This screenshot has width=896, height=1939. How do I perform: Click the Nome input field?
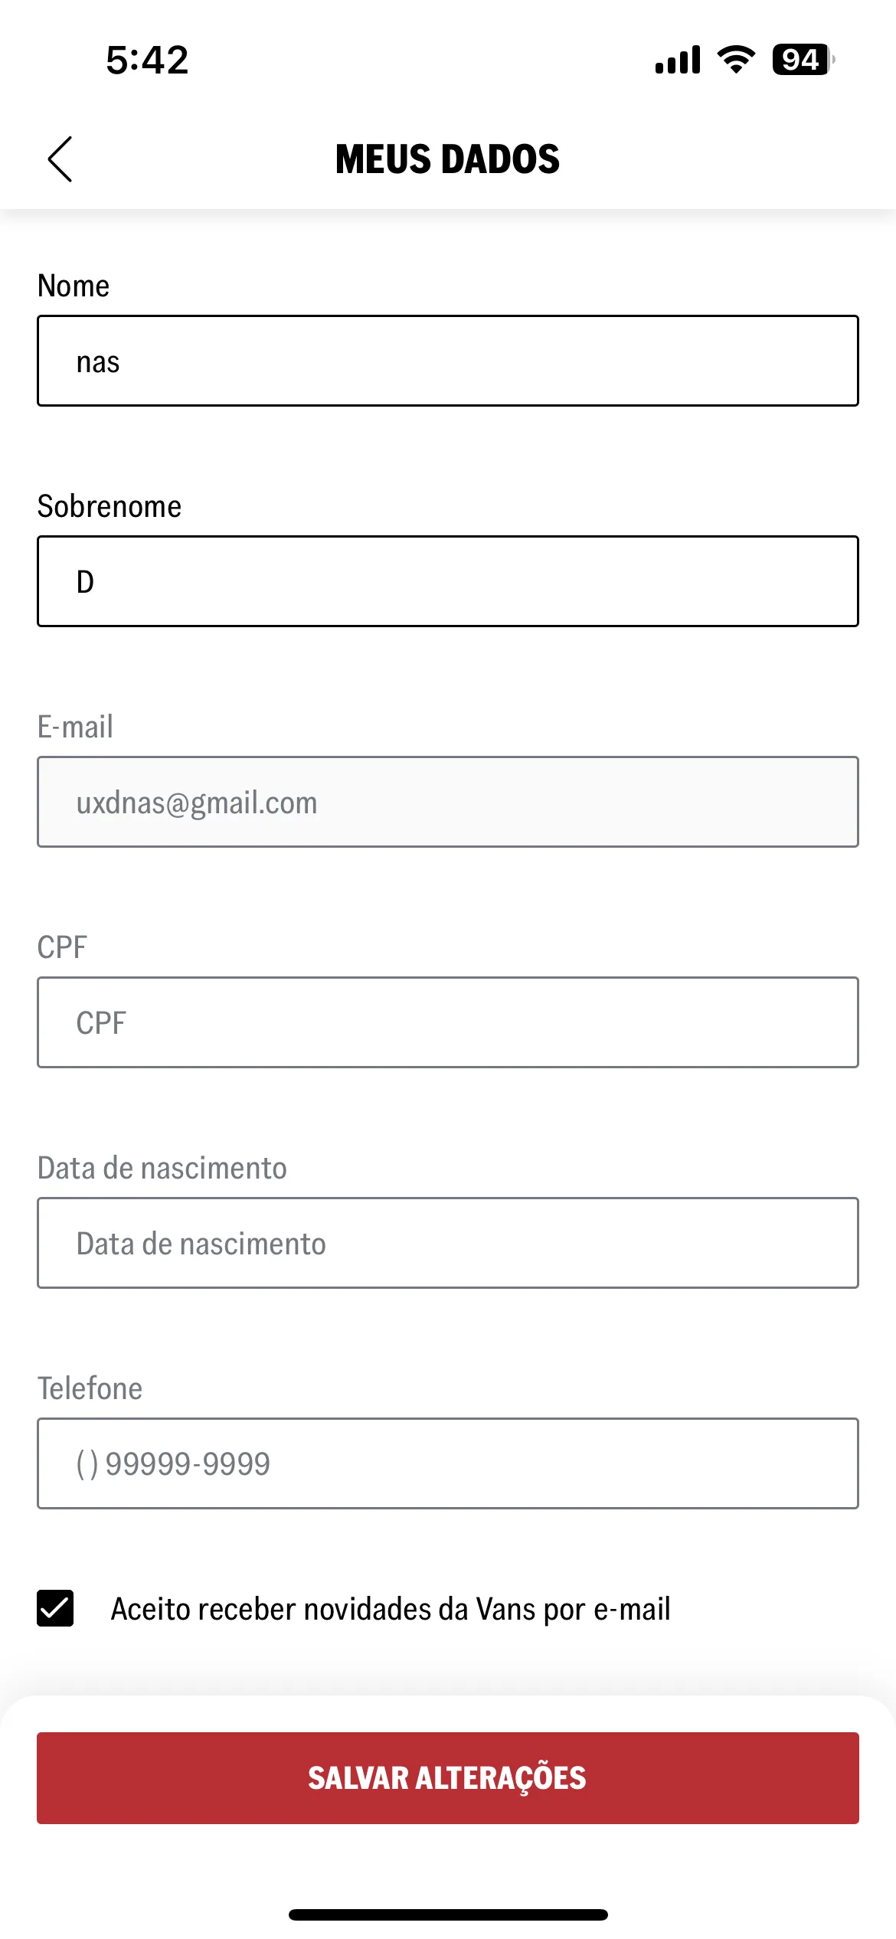pos(448,361)
